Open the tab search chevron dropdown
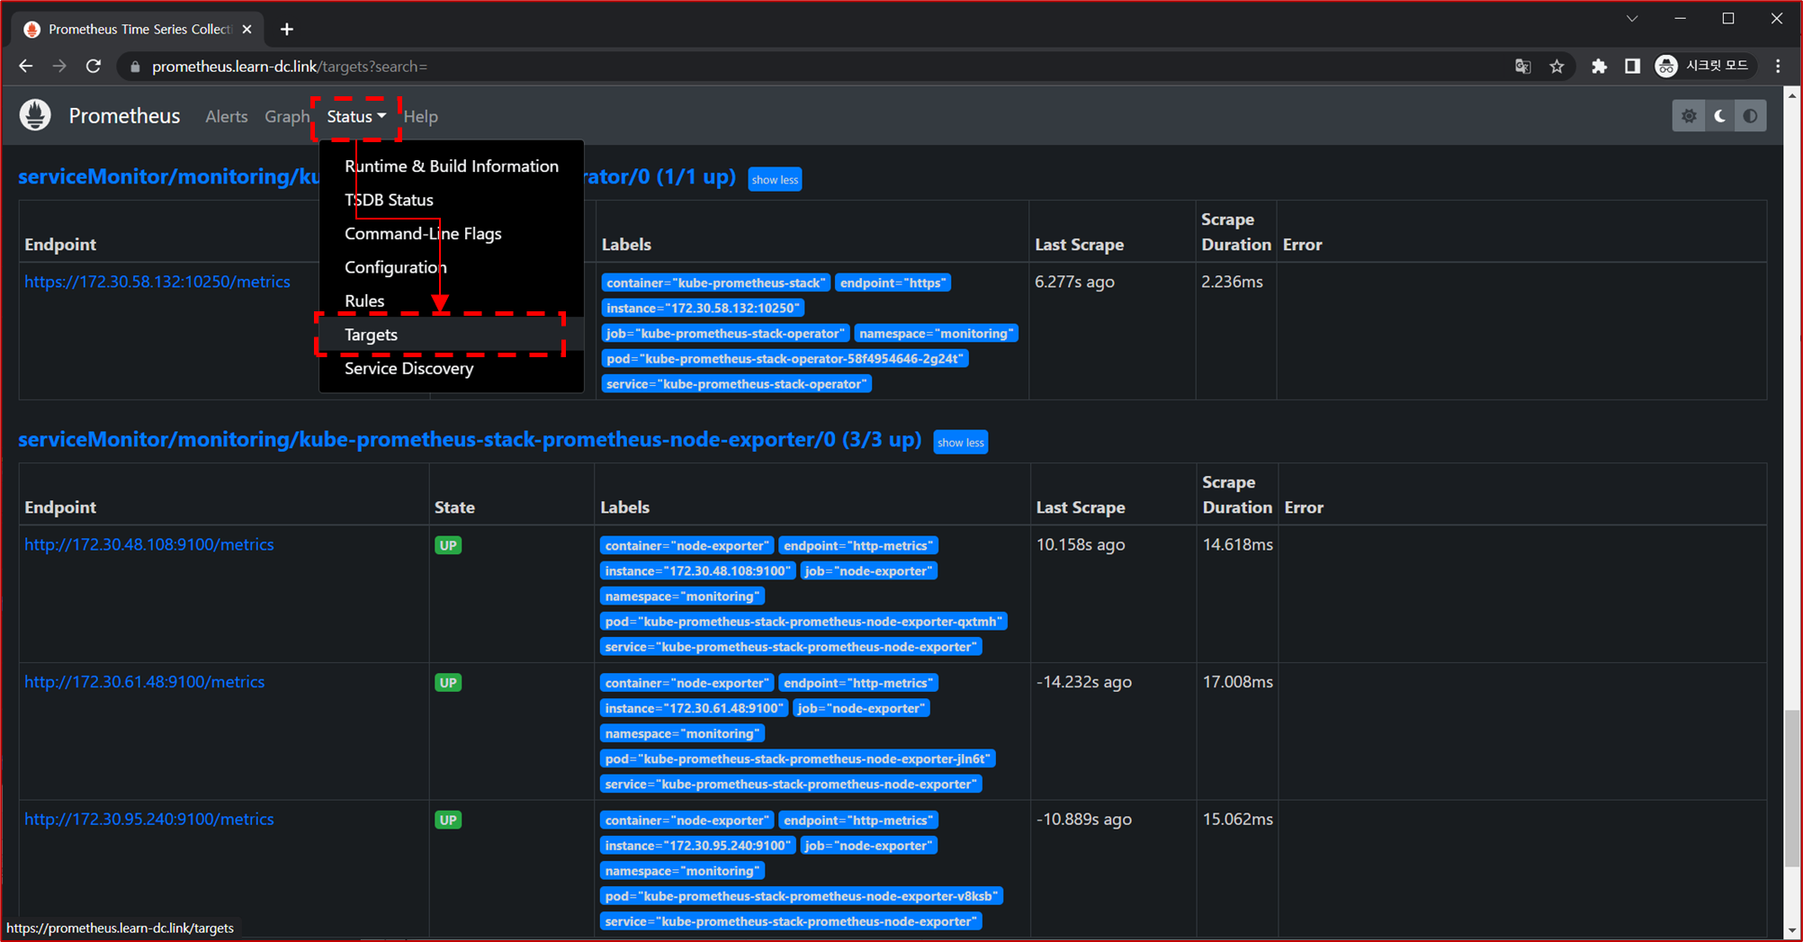This screenshot has height=942, width=1803. [x=1631, y=18]
